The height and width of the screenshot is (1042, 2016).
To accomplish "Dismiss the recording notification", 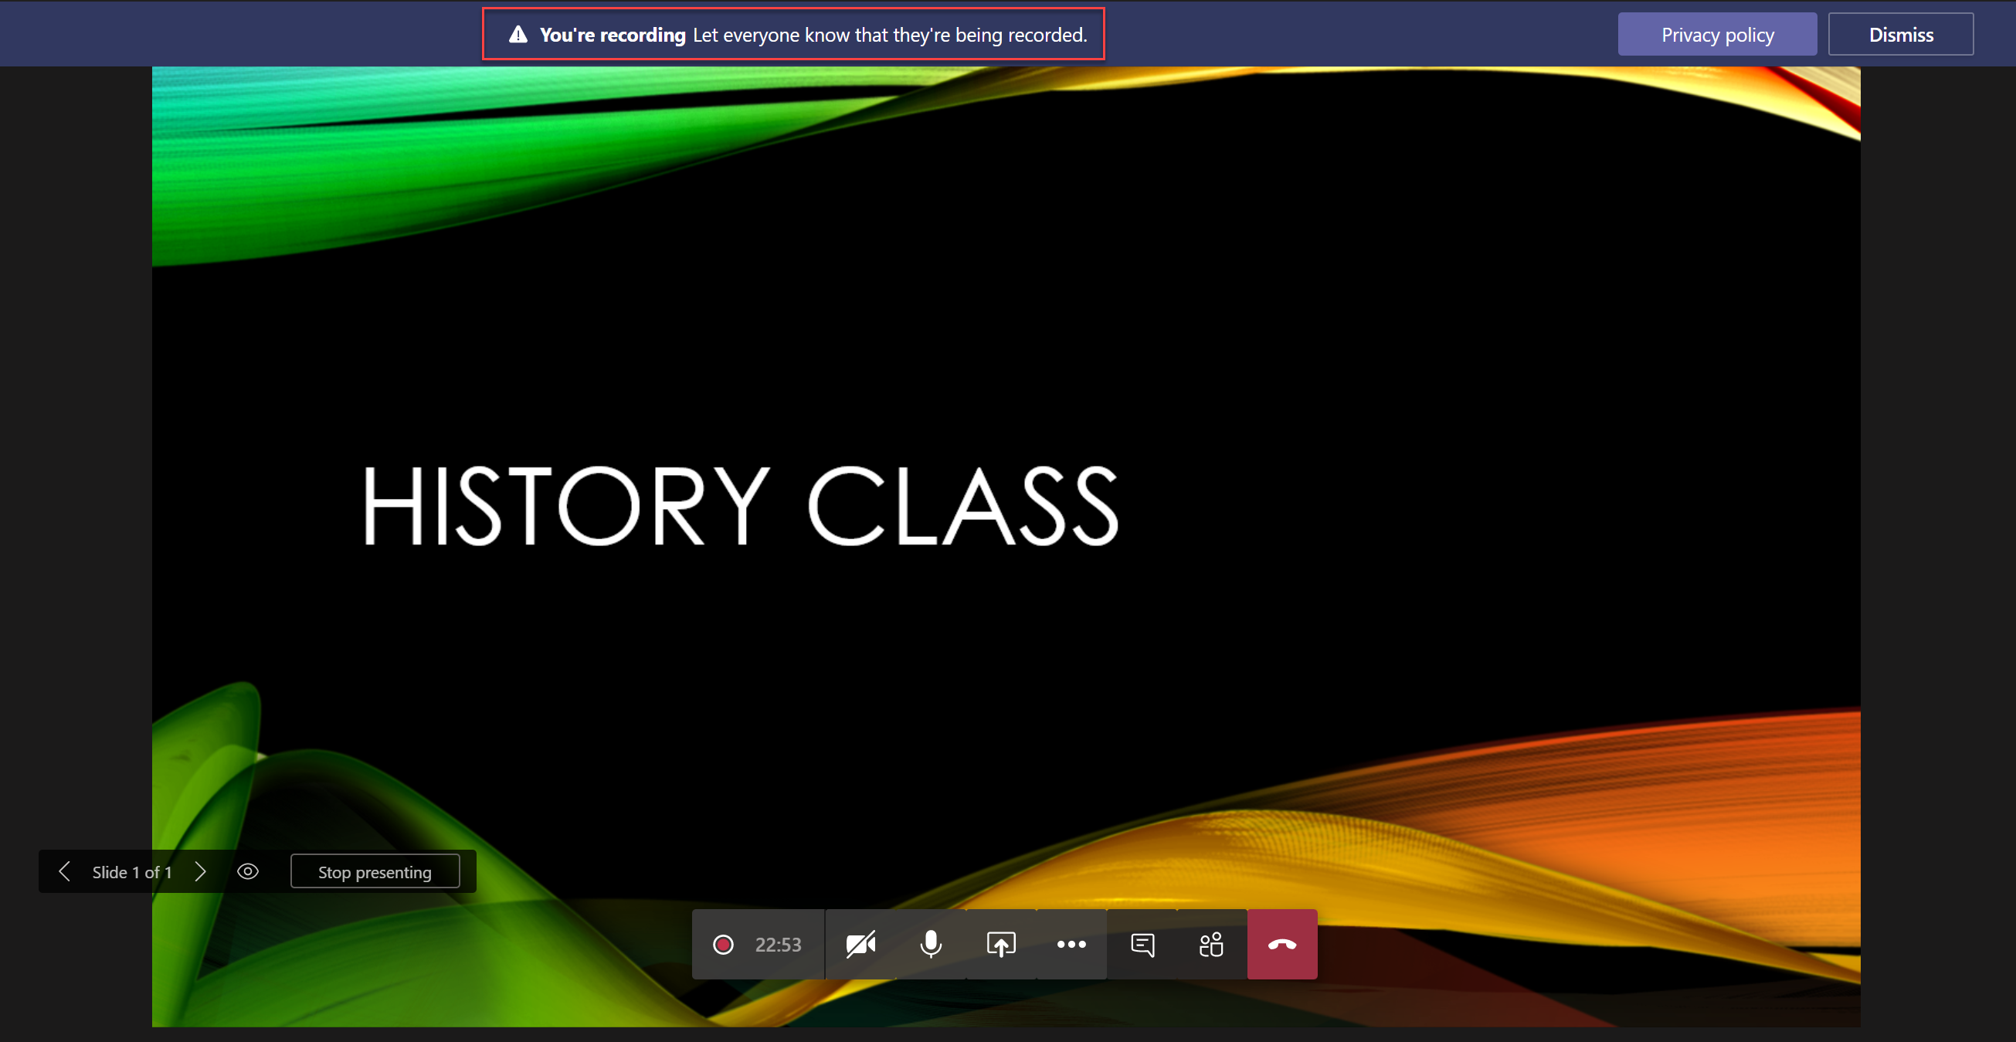I will (x=1900, y=35).
